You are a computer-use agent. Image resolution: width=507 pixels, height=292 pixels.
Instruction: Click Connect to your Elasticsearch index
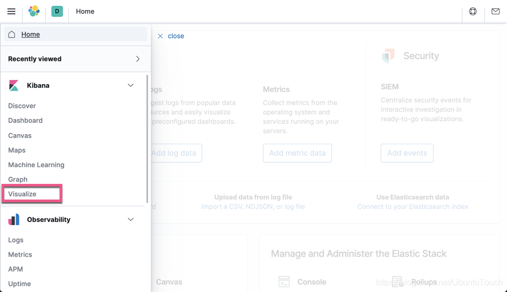413,206
